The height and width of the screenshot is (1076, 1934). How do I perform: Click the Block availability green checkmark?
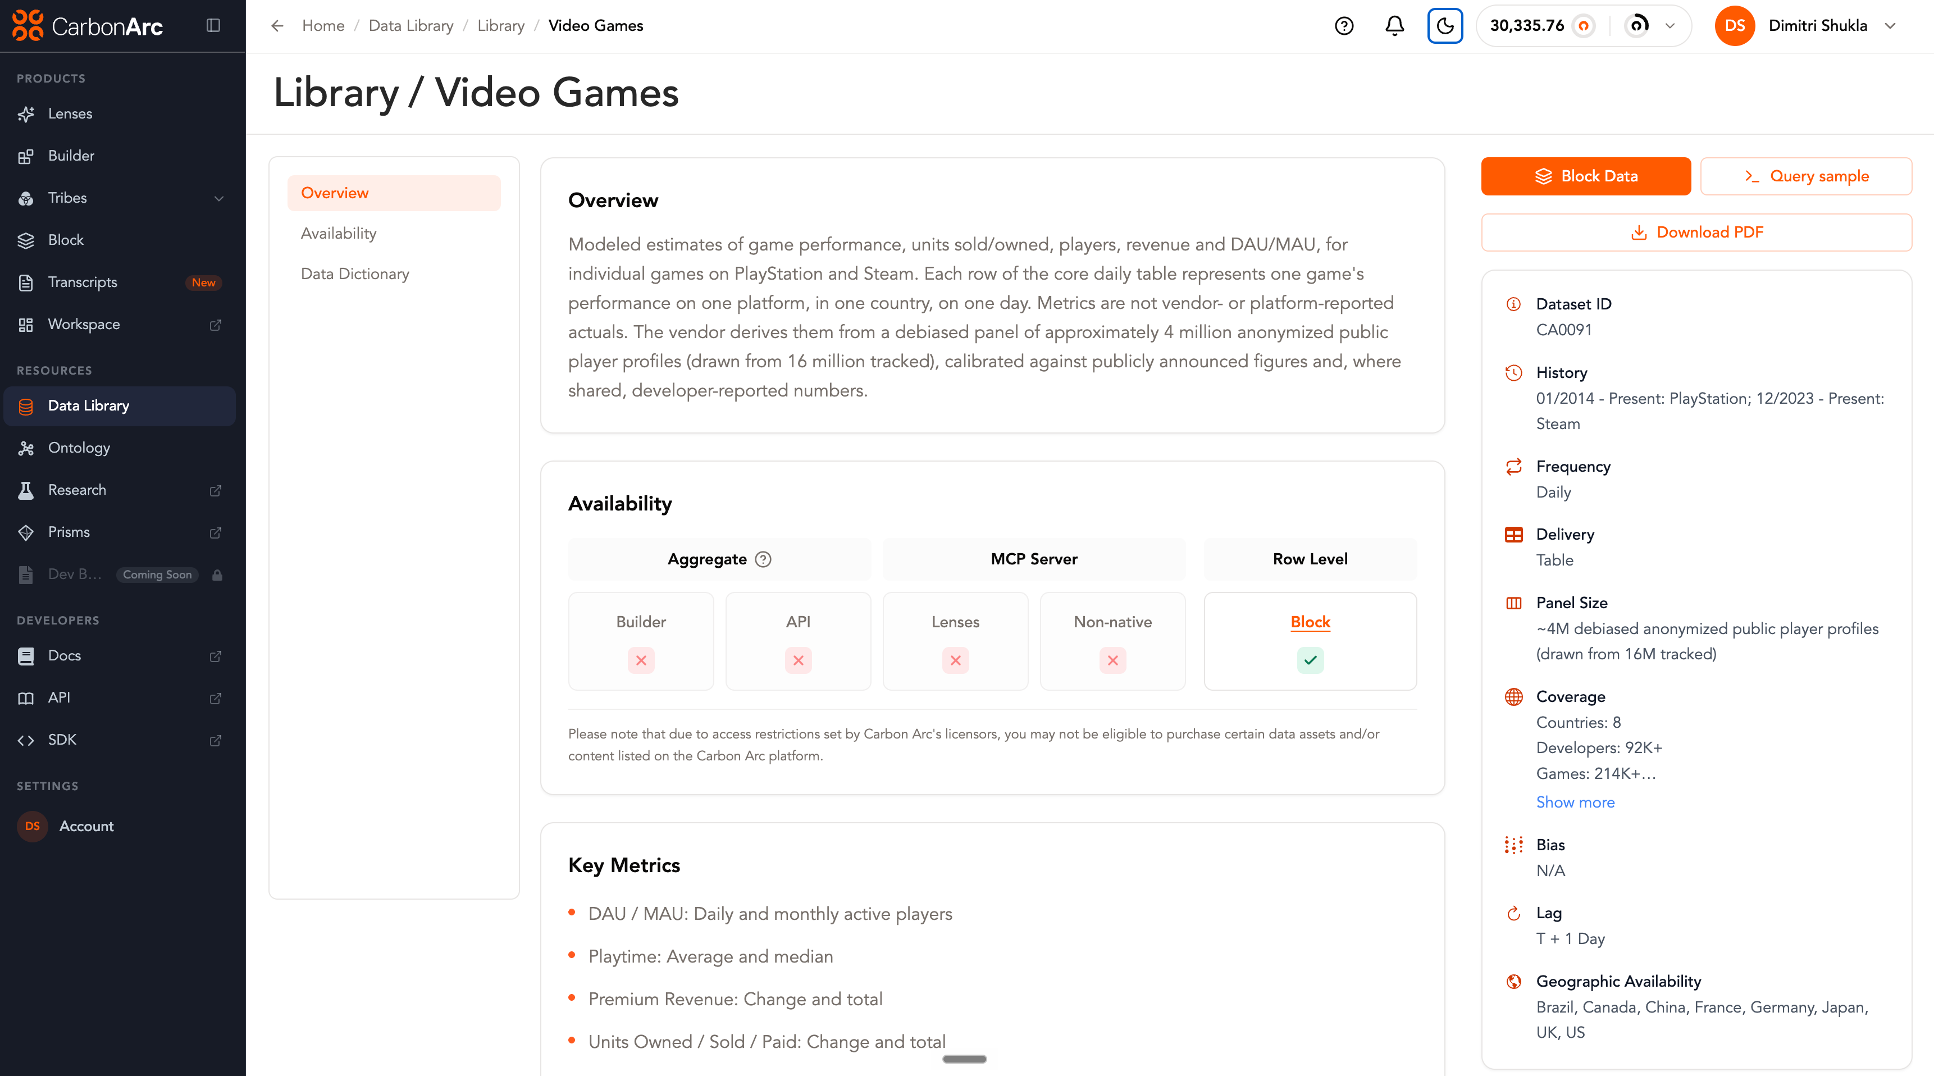pyautogui.click(x=1310, y=660)
